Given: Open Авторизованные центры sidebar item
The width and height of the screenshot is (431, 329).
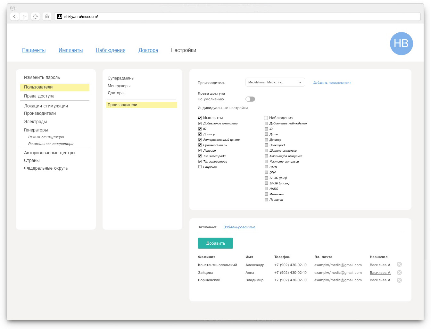Looking at the screenshot, I should pos(50,153).
